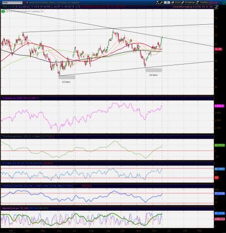
Task: Click the expand chart icon beside header
Action: (x=216, y=7)
